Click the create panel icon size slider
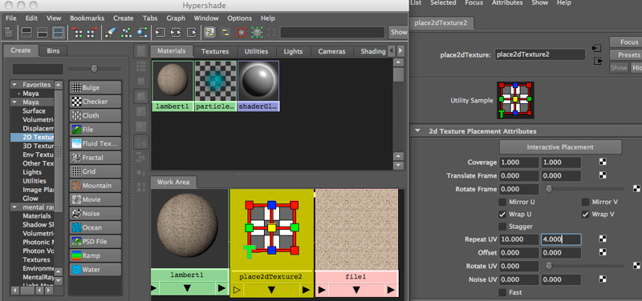 point(94,69)
